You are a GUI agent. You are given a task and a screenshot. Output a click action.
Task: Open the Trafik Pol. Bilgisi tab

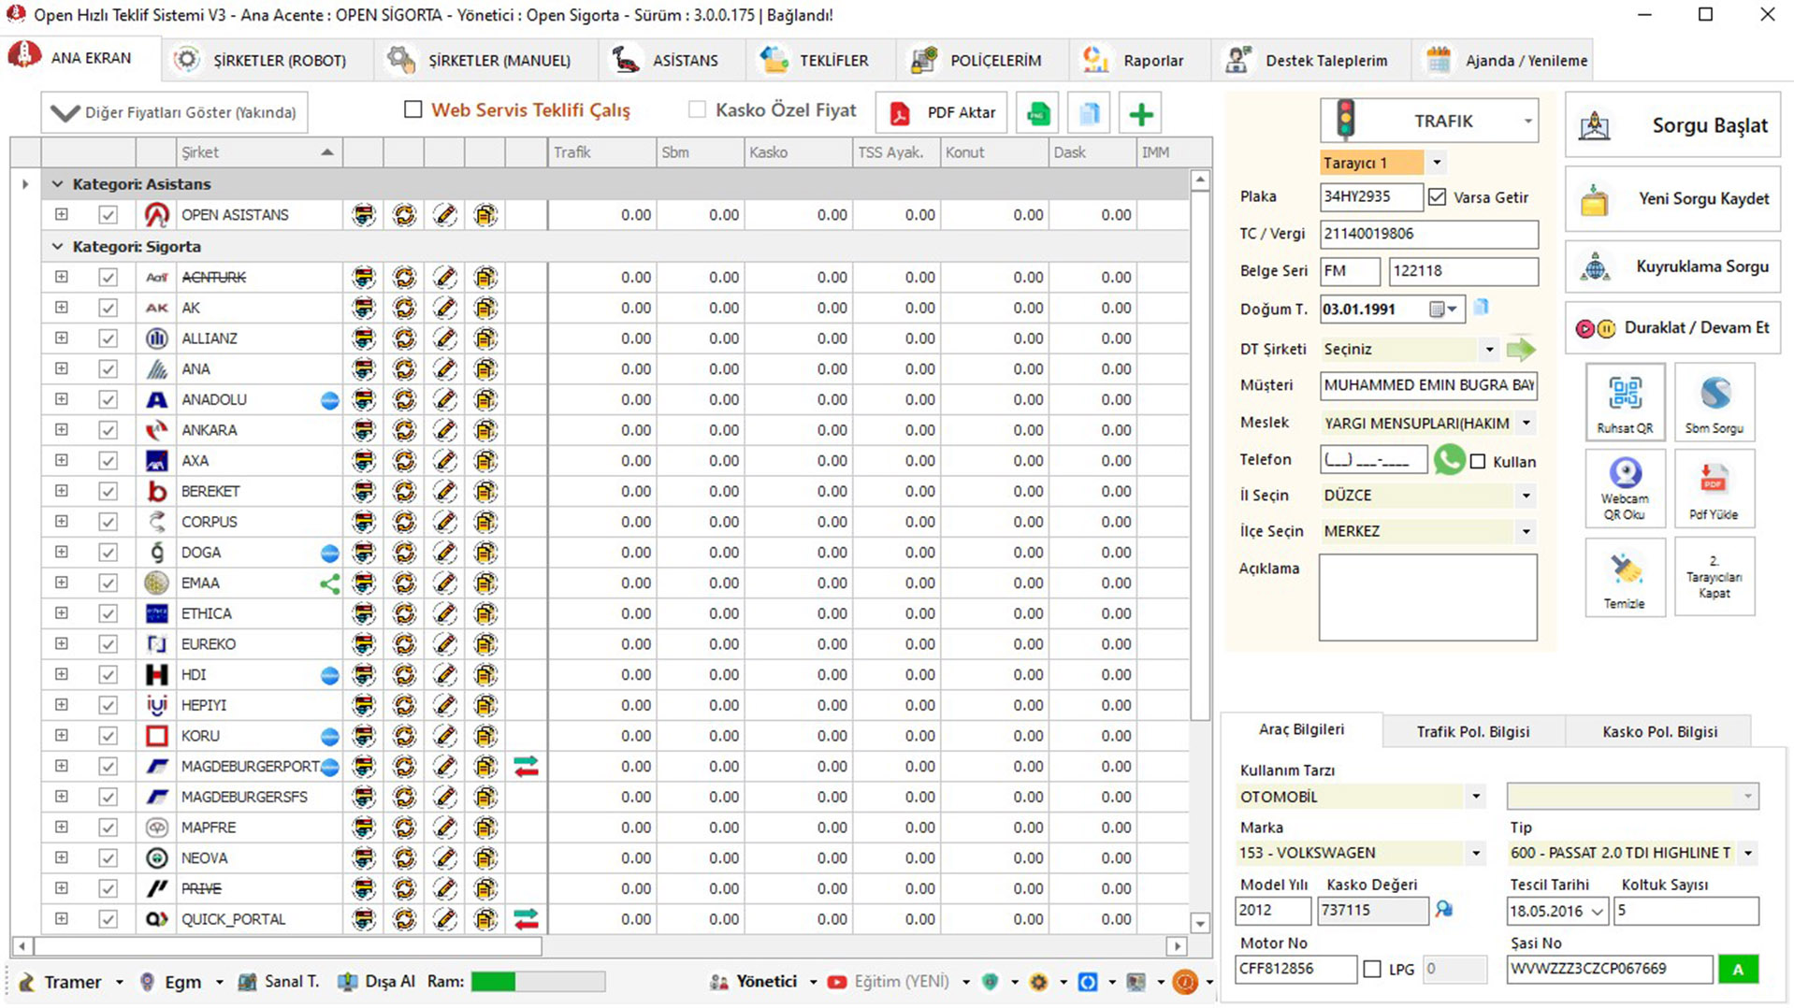1472,731
